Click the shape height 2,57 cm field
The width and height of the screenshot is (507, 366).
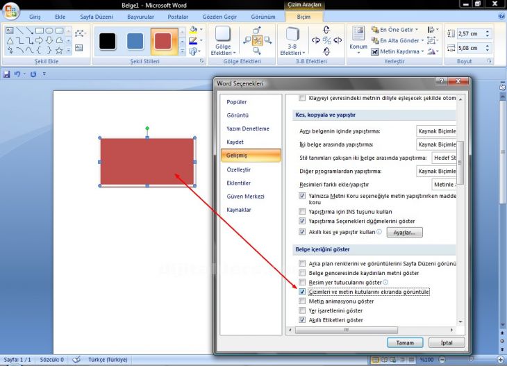(x=470, y=33)
